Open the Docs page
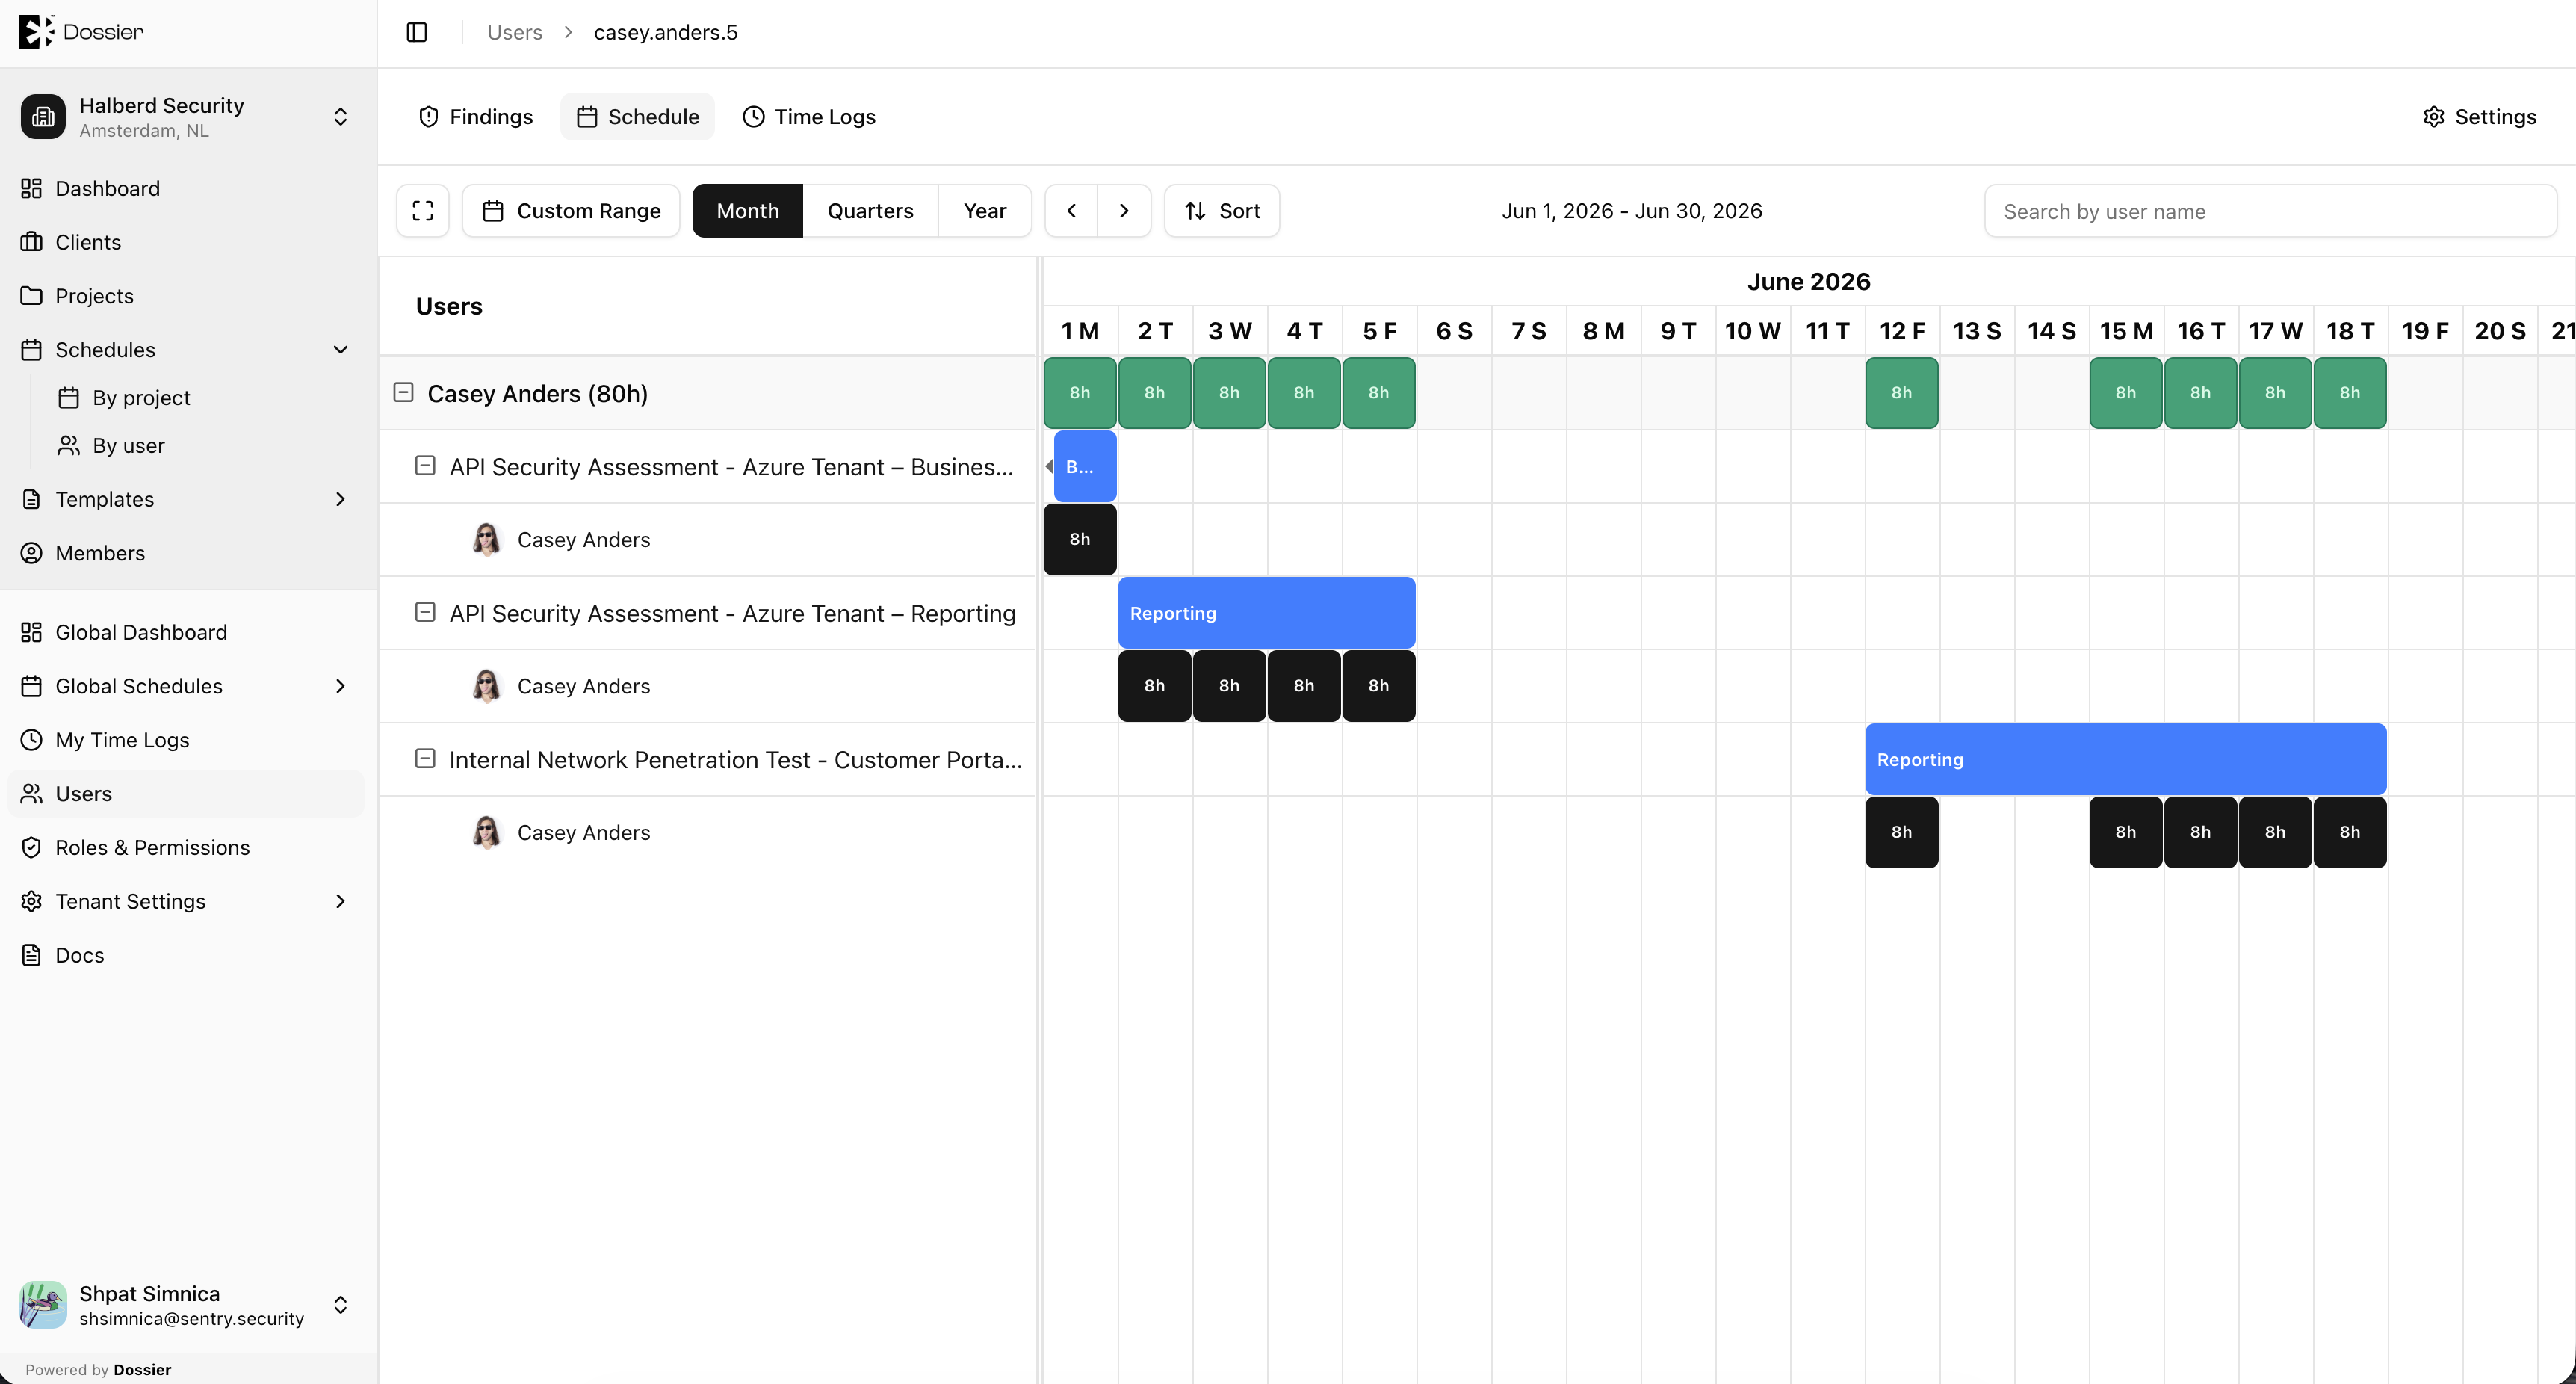Image resolution: width=2576 pixels, height=1384 pixels. point(188,955)
